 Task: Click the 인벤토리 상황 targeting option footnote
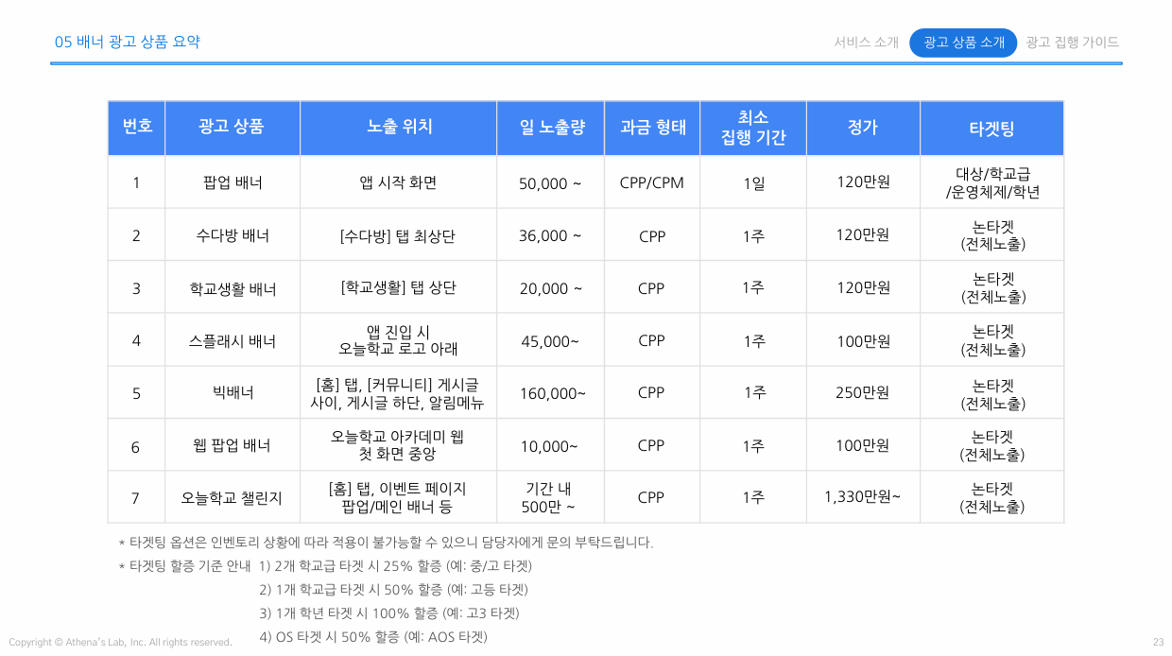pos(386,543)
